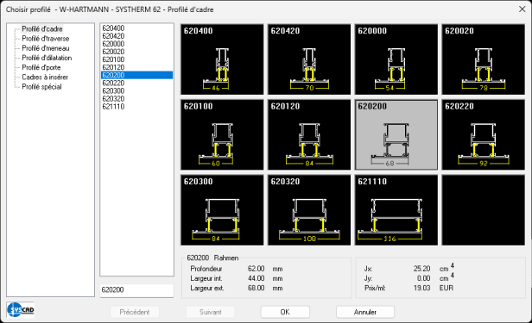532x323 pixels.
Task: Click the Profondeur value 62.00
Action: click(x=256, y=269)
